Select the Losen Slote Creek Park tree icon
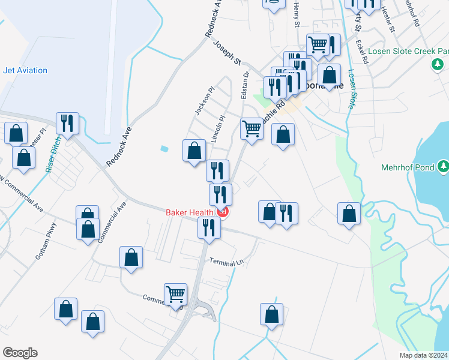The image size is (449, 360). pyautogui.click(x=438, y=64)
